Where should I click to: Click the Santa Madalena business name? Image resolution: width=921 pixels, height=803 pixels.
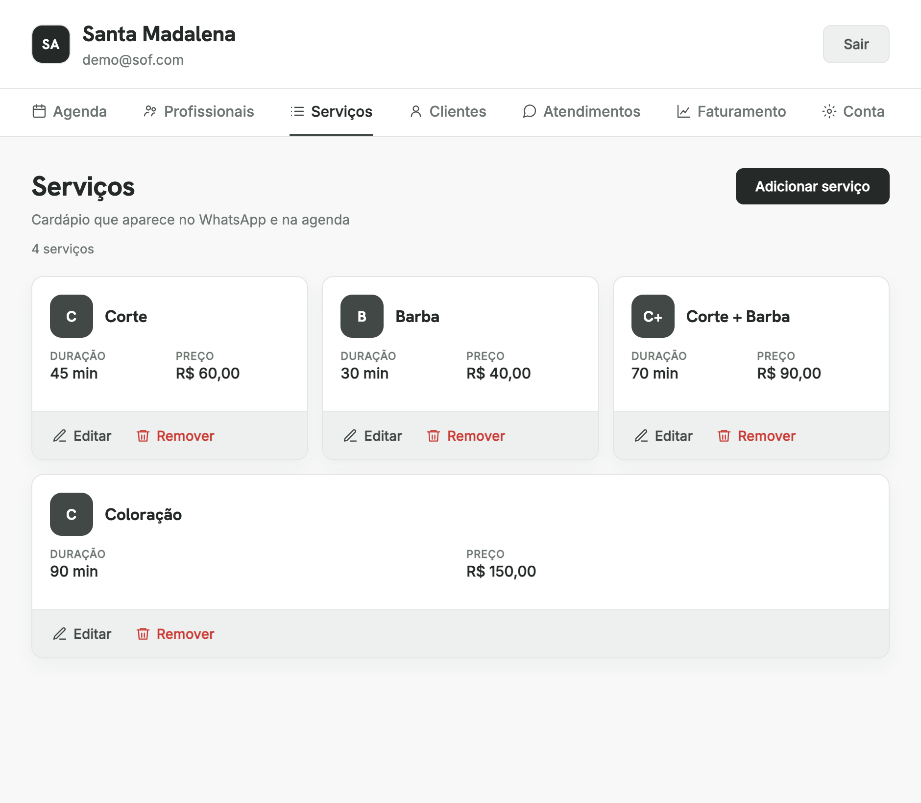[159, 34]
